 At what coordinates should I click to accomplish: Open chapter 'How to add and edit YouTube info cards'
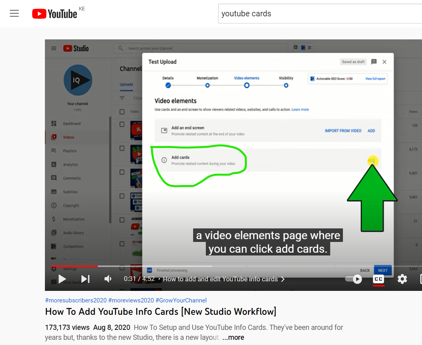tap(223, 279)
